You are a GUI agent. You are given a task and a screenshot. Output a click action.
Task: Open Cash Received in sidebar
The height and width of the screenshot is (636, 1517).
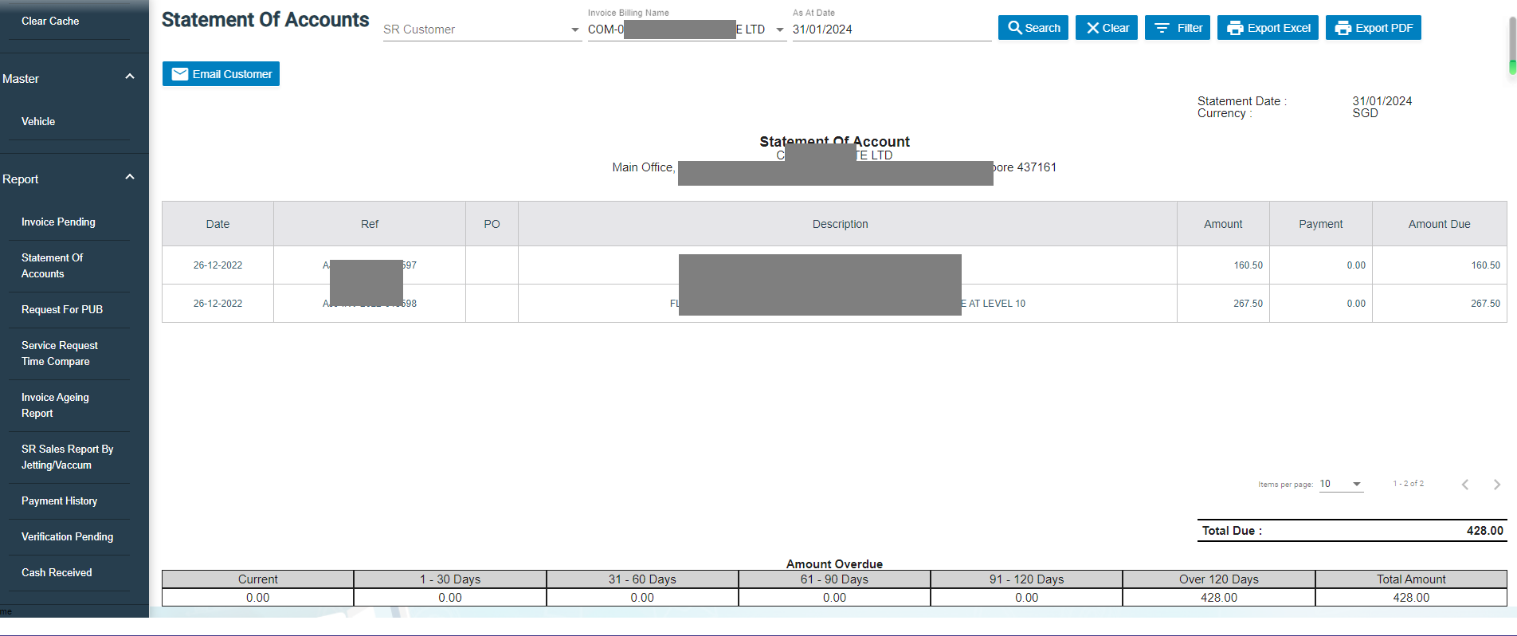57,573
